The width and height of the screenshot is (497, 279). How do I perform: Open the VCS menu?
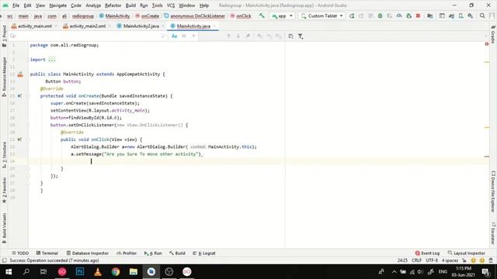171,5
